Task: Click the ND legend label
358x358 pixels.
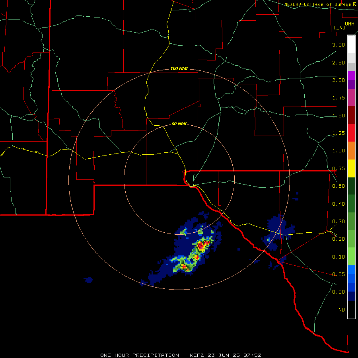Action: [342, 310]
